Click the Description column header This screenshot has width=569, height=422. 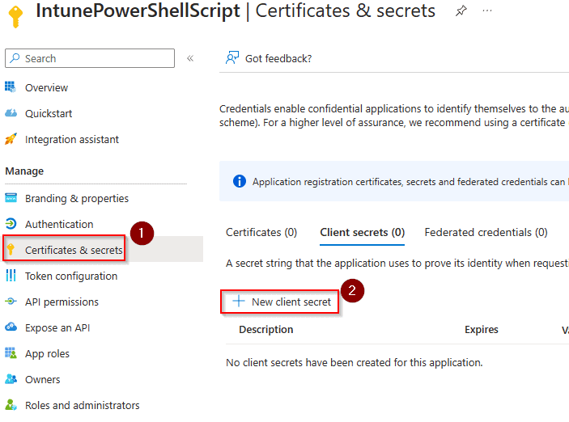click(x=266, y=330)
